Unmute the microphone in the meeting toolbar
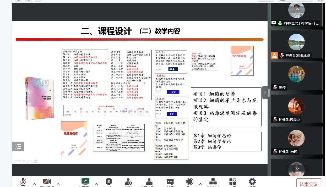The image size is (326, 187). (x=23, y=182)
